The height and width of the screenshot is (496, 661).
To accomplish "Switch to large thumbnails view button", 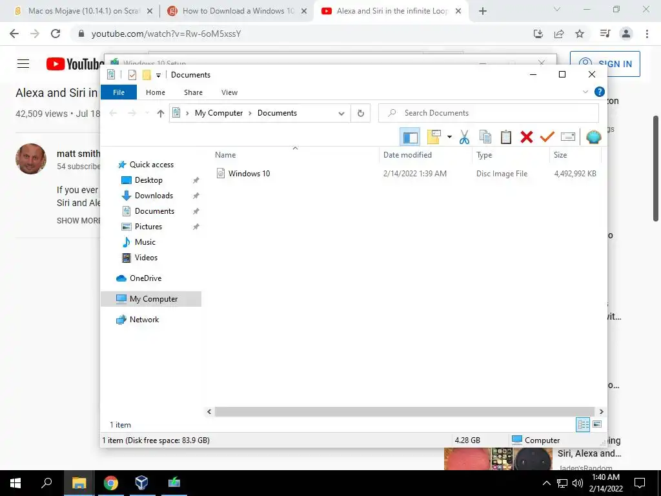I will [597, 424].
